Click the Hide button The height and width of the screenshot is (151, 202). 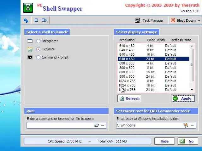tap(164, 141)
